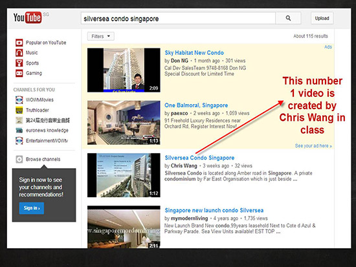
Task: Click the Popular on YouTube icon
Action: click(19, 43)
